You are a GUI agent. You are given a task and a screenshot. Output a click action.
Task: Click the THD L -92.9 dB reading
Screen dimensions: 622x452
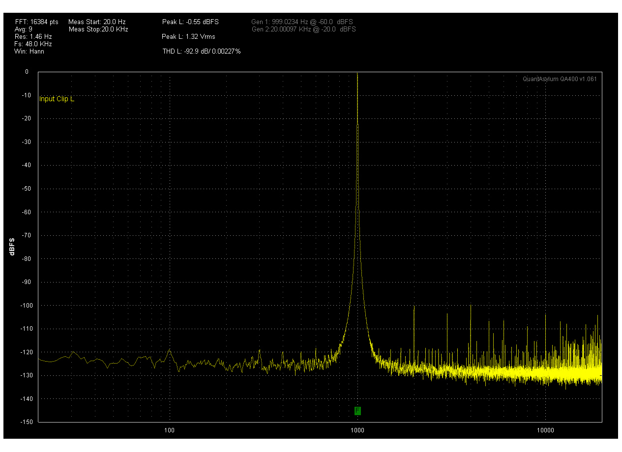click(202, 51)
